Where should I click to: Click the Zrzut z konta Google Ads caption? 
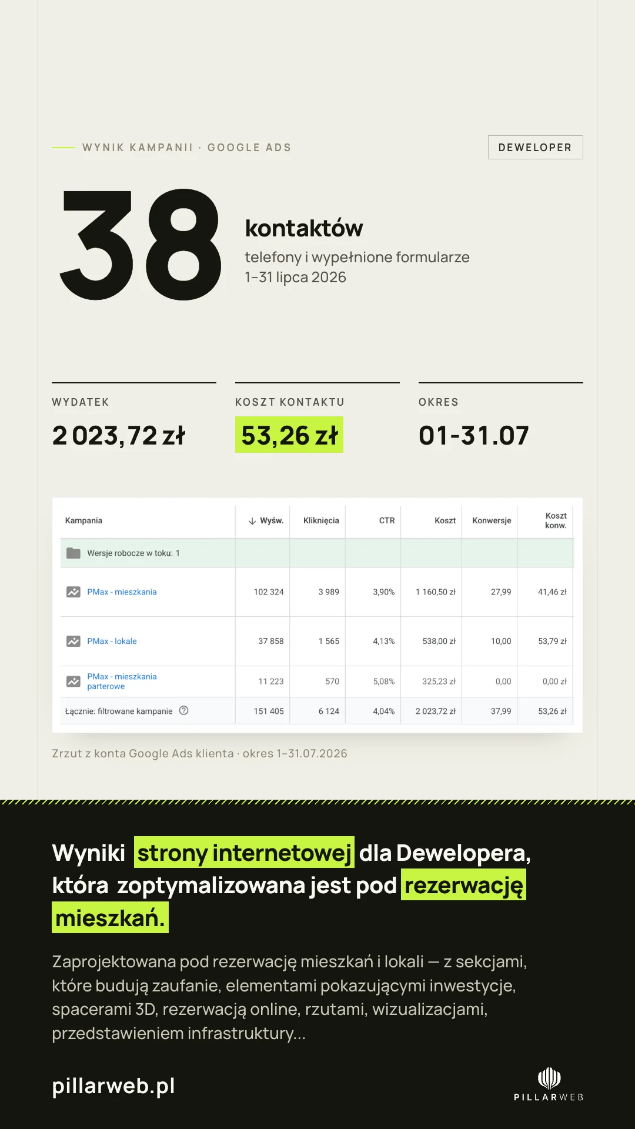(x=199, y=754)
